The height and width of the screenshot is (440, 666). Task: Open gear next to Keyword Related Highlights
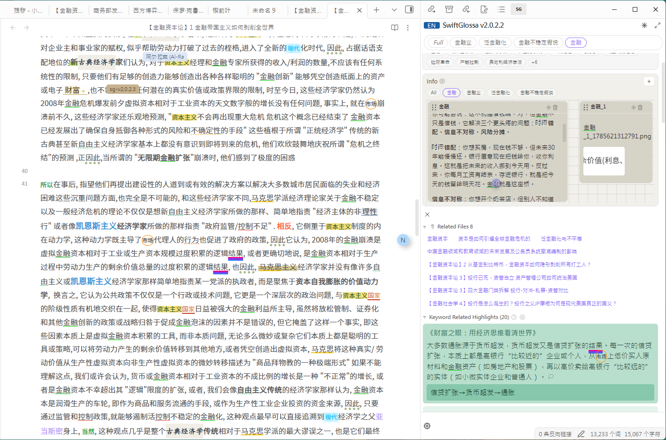pyautogui.click(x=522, y=317)
